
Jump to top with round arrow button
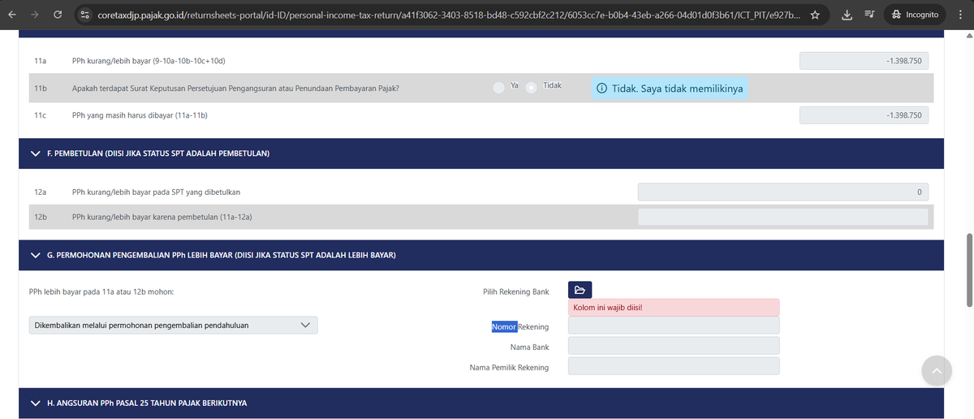pos(935,370)
